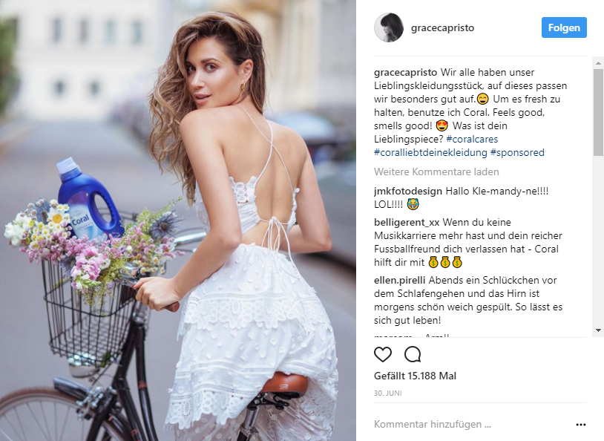Load more comments via Weitere Kommentare laden
The height and width of the screenshot is (441, 604).
click(x=436, y=172)
